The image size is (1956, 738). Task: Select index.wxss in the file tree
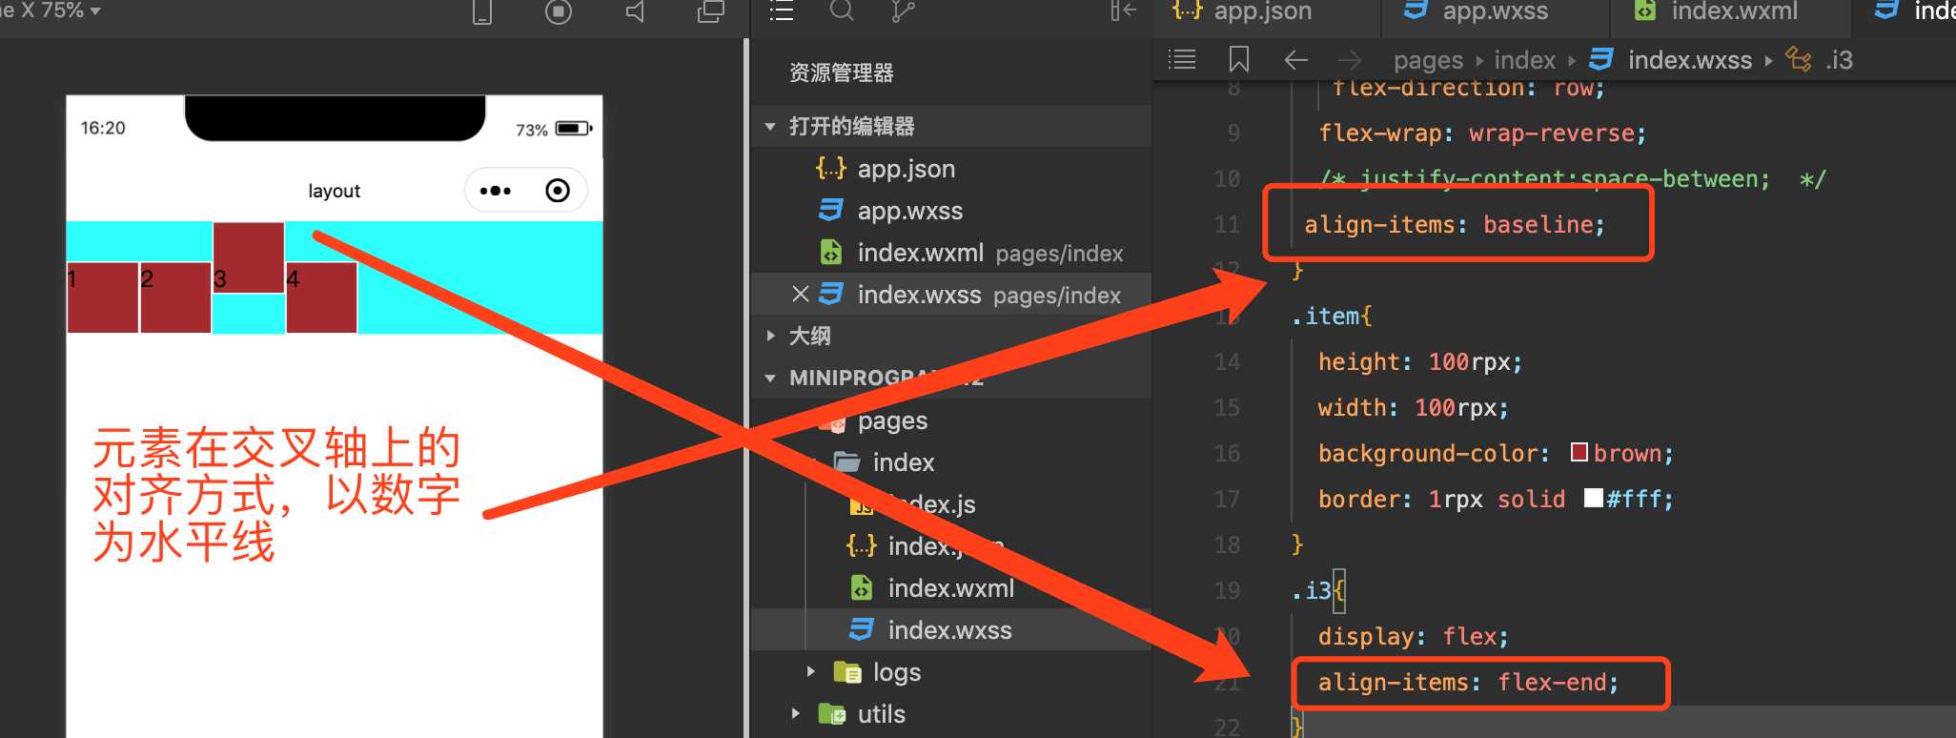(949, 630)
